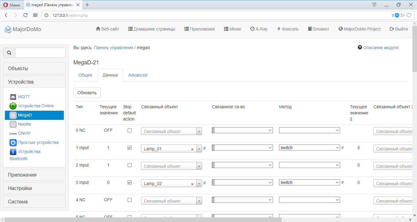Expand Связанное св-во dropdown for 3 Input
This screenshot has height=222, width=417.
[x=242, y=182]
